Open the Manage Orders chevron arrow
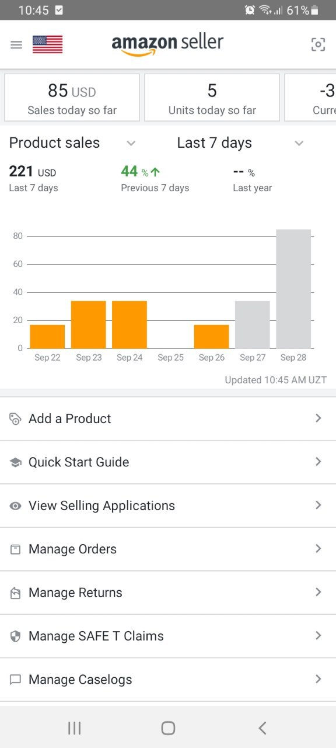This screenshot has height=748, width=336. pyautogui.click(x=318, y=548)
